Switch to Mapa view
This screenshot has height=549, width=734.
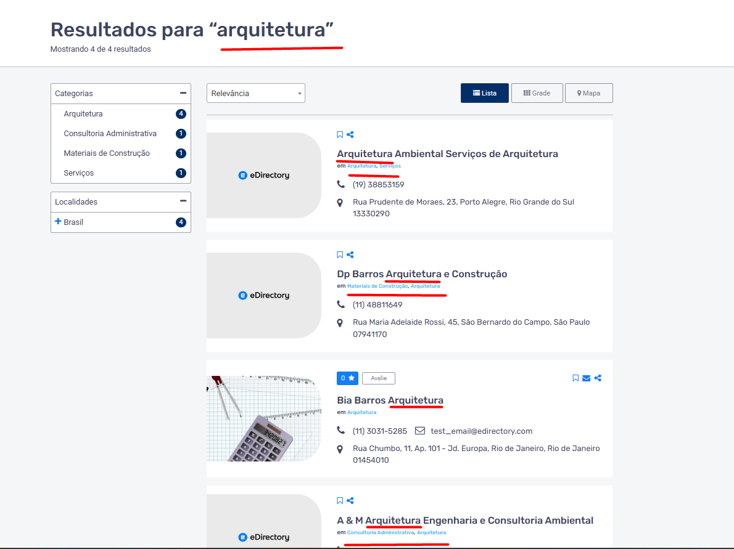coord(589,93)
